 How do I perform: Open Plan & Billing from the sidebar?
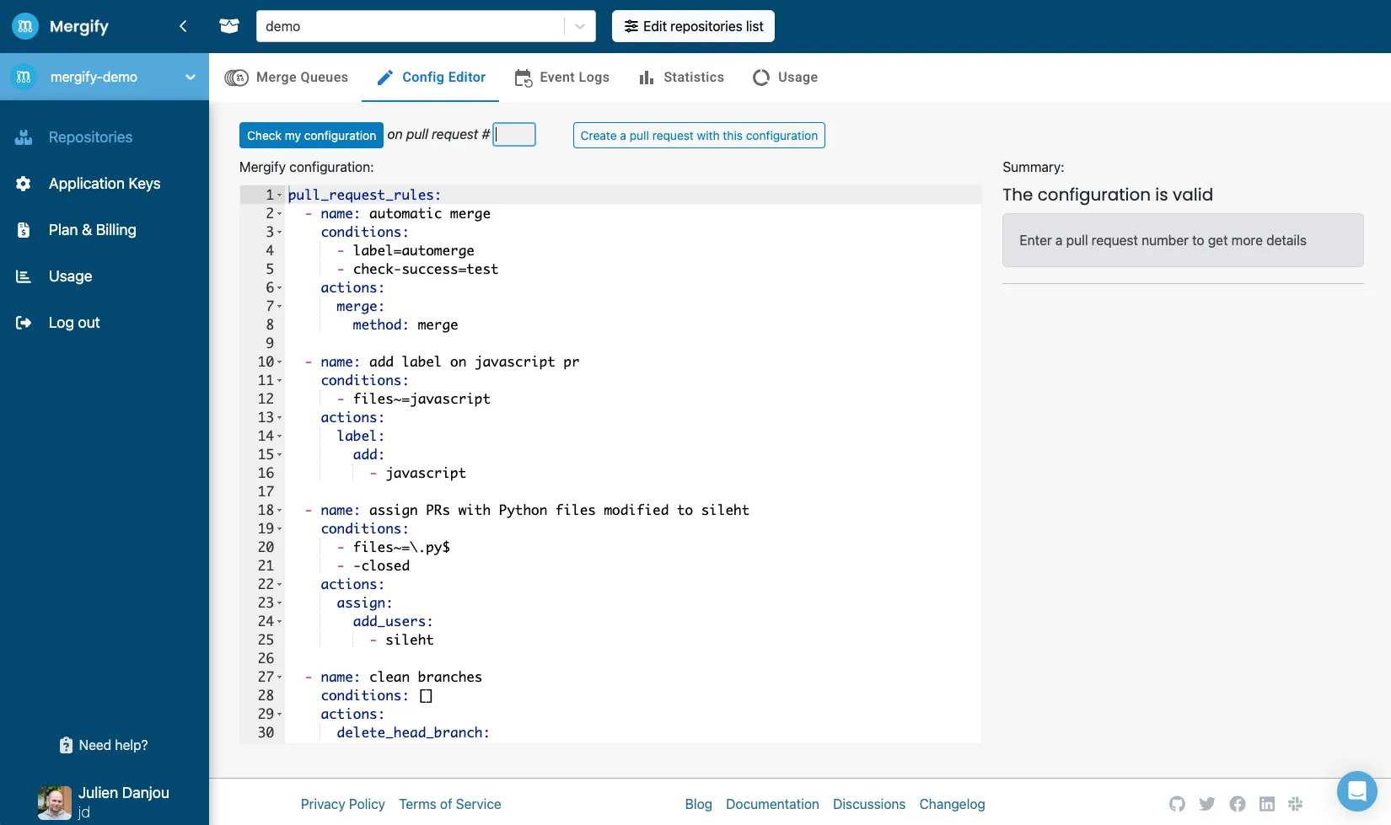(x=24, y=229)
